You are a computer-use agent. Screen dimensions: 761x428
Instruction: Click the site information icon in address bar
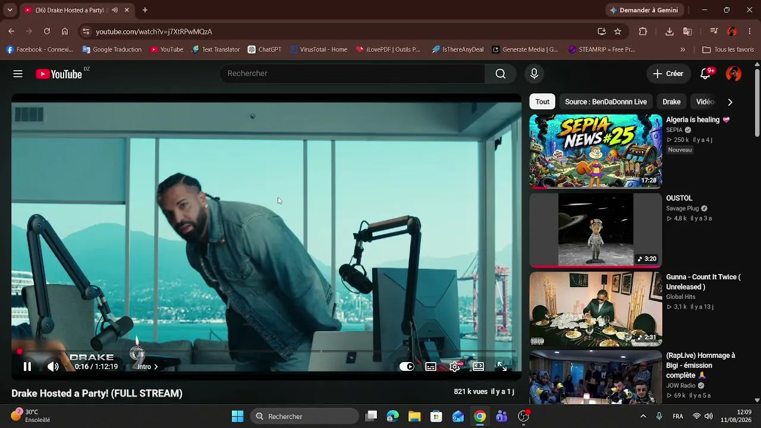click(x=86, y=32)
